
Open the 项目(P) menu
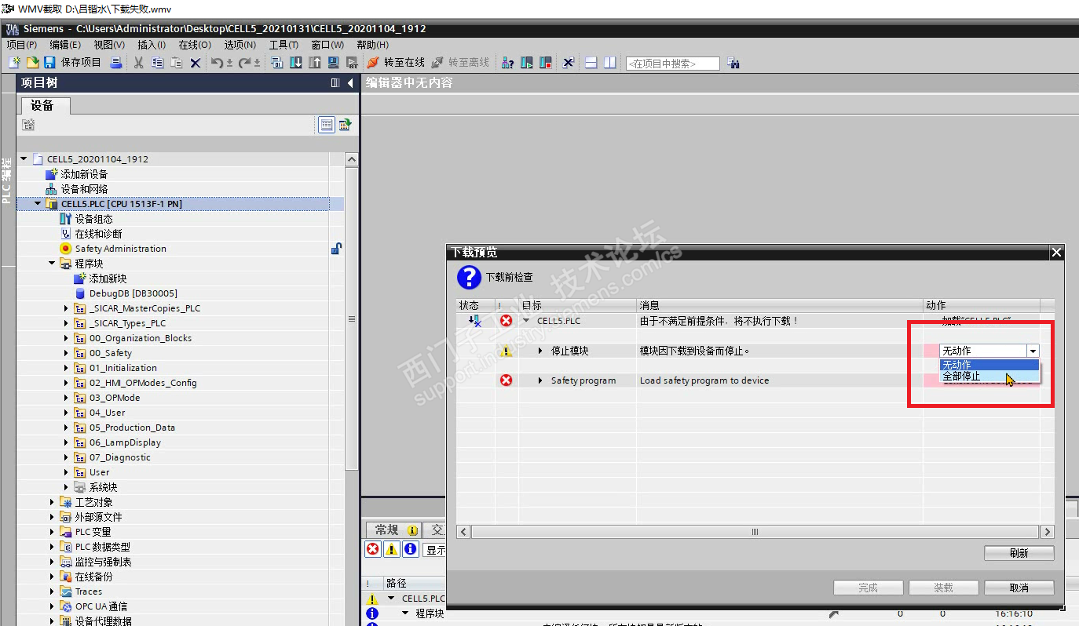click(x=21, y=45)
